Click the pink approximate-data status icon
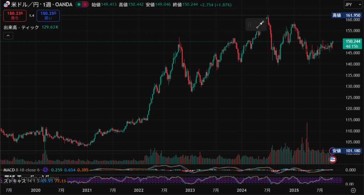Screen dimensions: 364x195 coord(85,4)
